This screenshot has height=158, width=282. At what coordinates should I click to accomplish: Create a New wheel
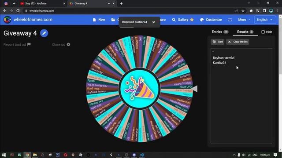(x=99, y=20)
